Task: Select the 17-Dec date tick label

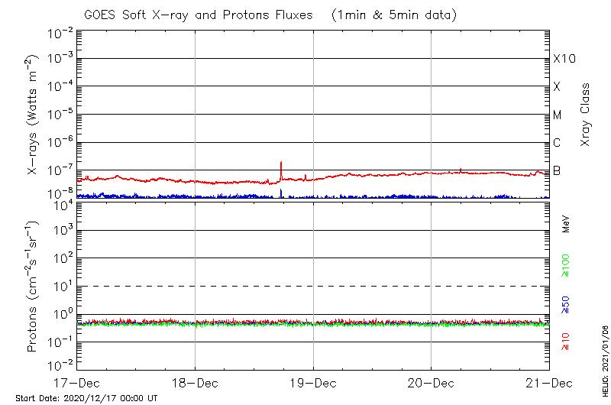Action: 77,382
